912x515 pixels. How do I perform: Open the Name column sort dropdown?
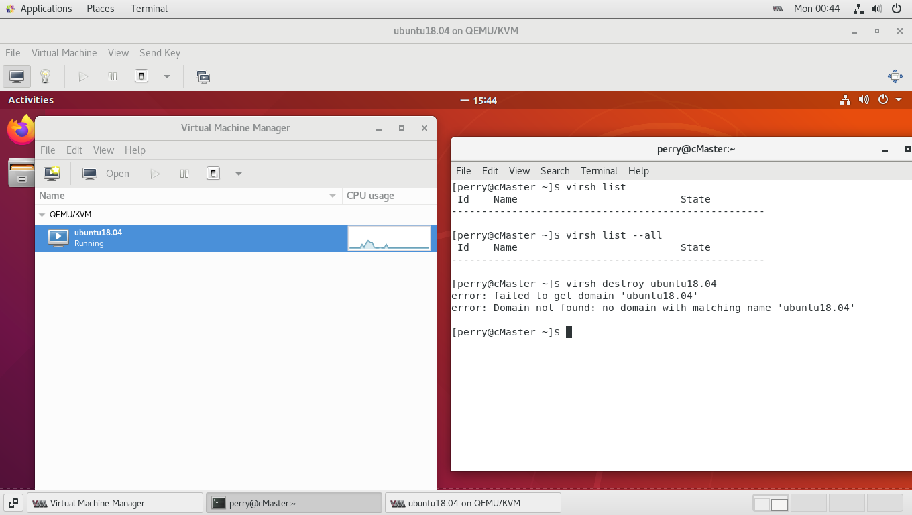click(x=332, y=196)
